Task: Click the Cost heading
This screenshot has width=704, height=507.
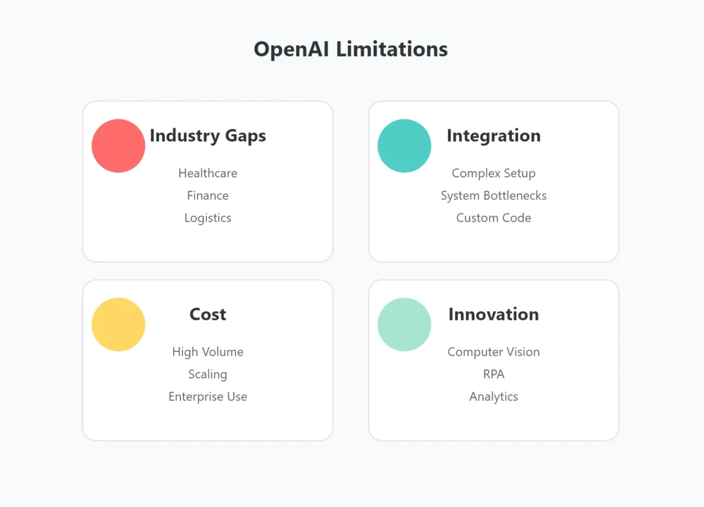Action: pos(208,314)
